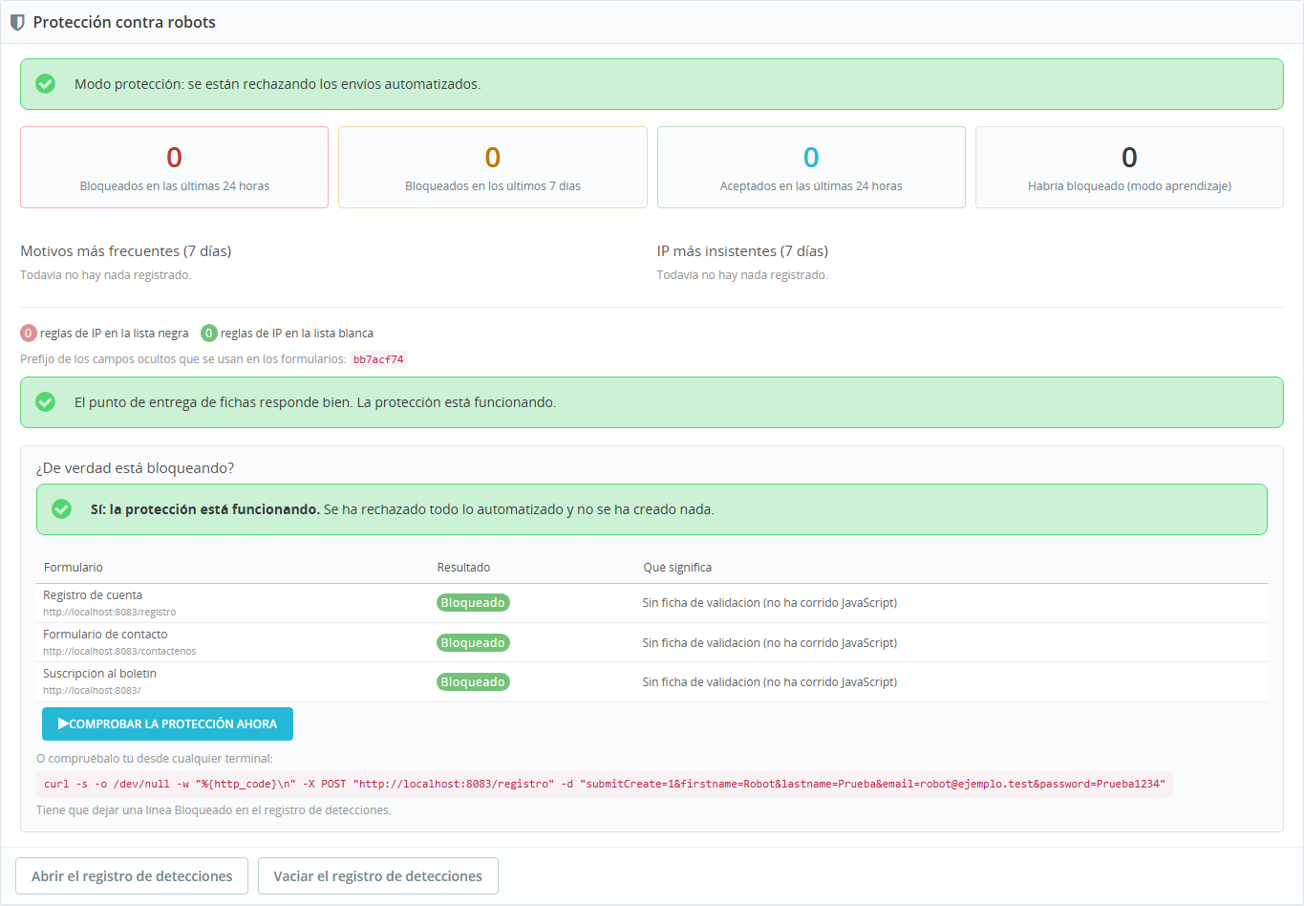
Task: Click the curl command code block
Action: [x=605, y=784]
